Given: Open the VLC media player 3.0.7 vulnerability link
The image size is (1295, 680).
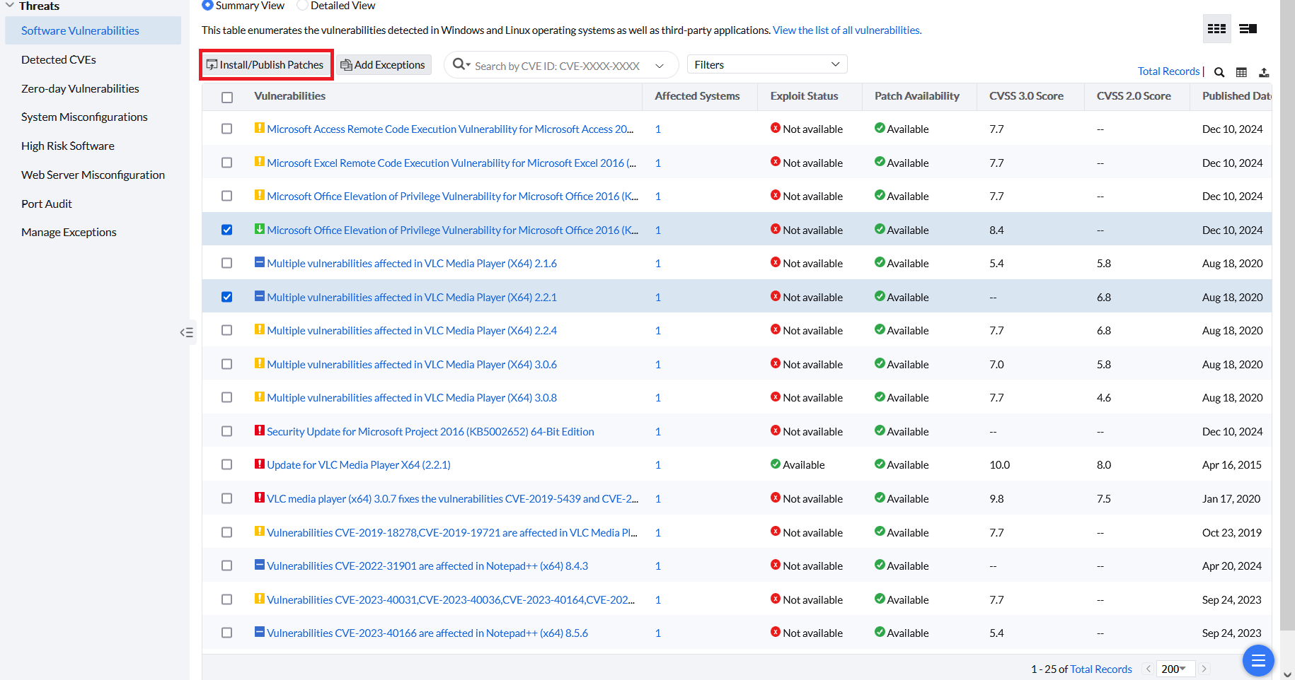Looking at the screenshot, I should click(x=453, y=499).
